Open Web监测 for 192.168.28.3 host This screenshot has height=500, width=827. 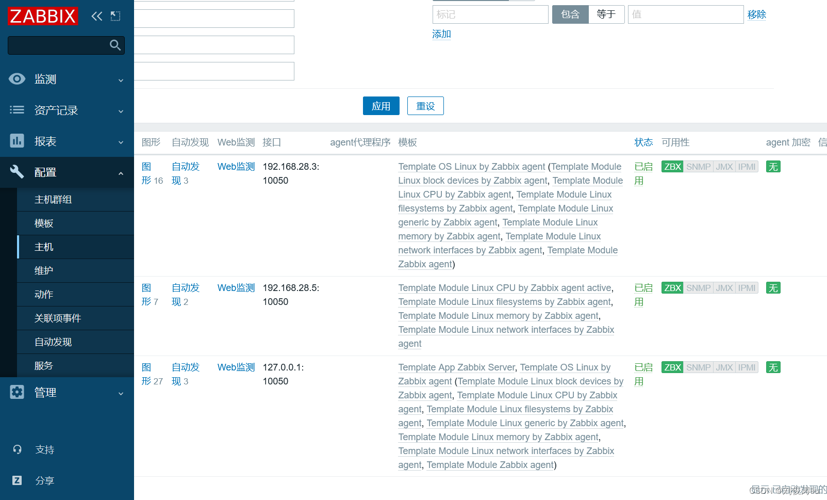click(x=236, y=167)
